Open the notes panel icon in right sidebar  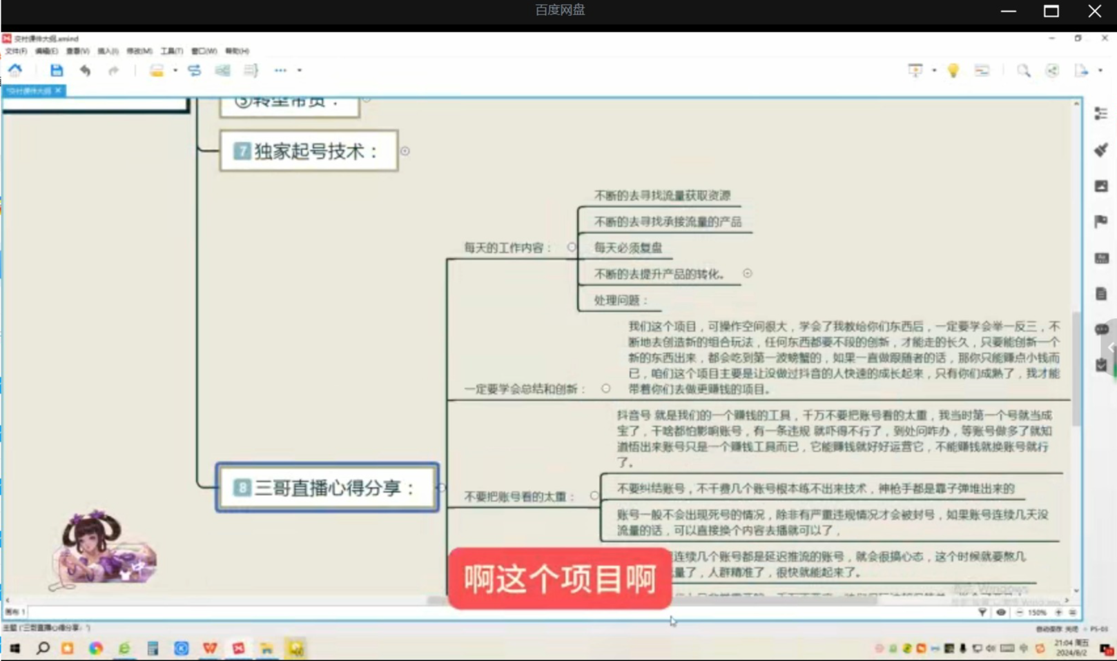tap(1101, 293)
